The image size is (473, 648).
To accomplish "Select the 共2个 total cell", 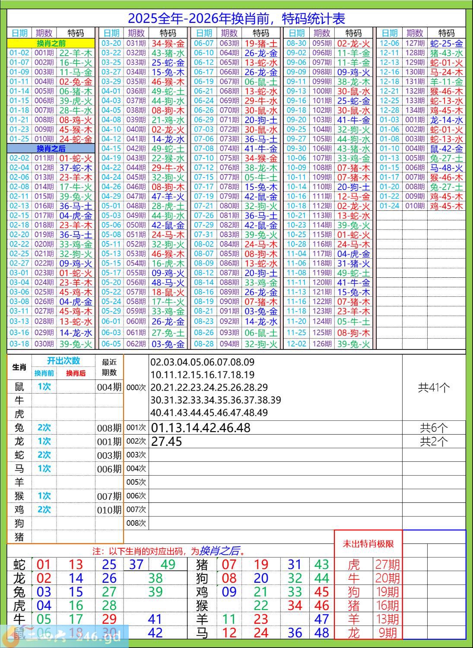I will coord(434,442).
